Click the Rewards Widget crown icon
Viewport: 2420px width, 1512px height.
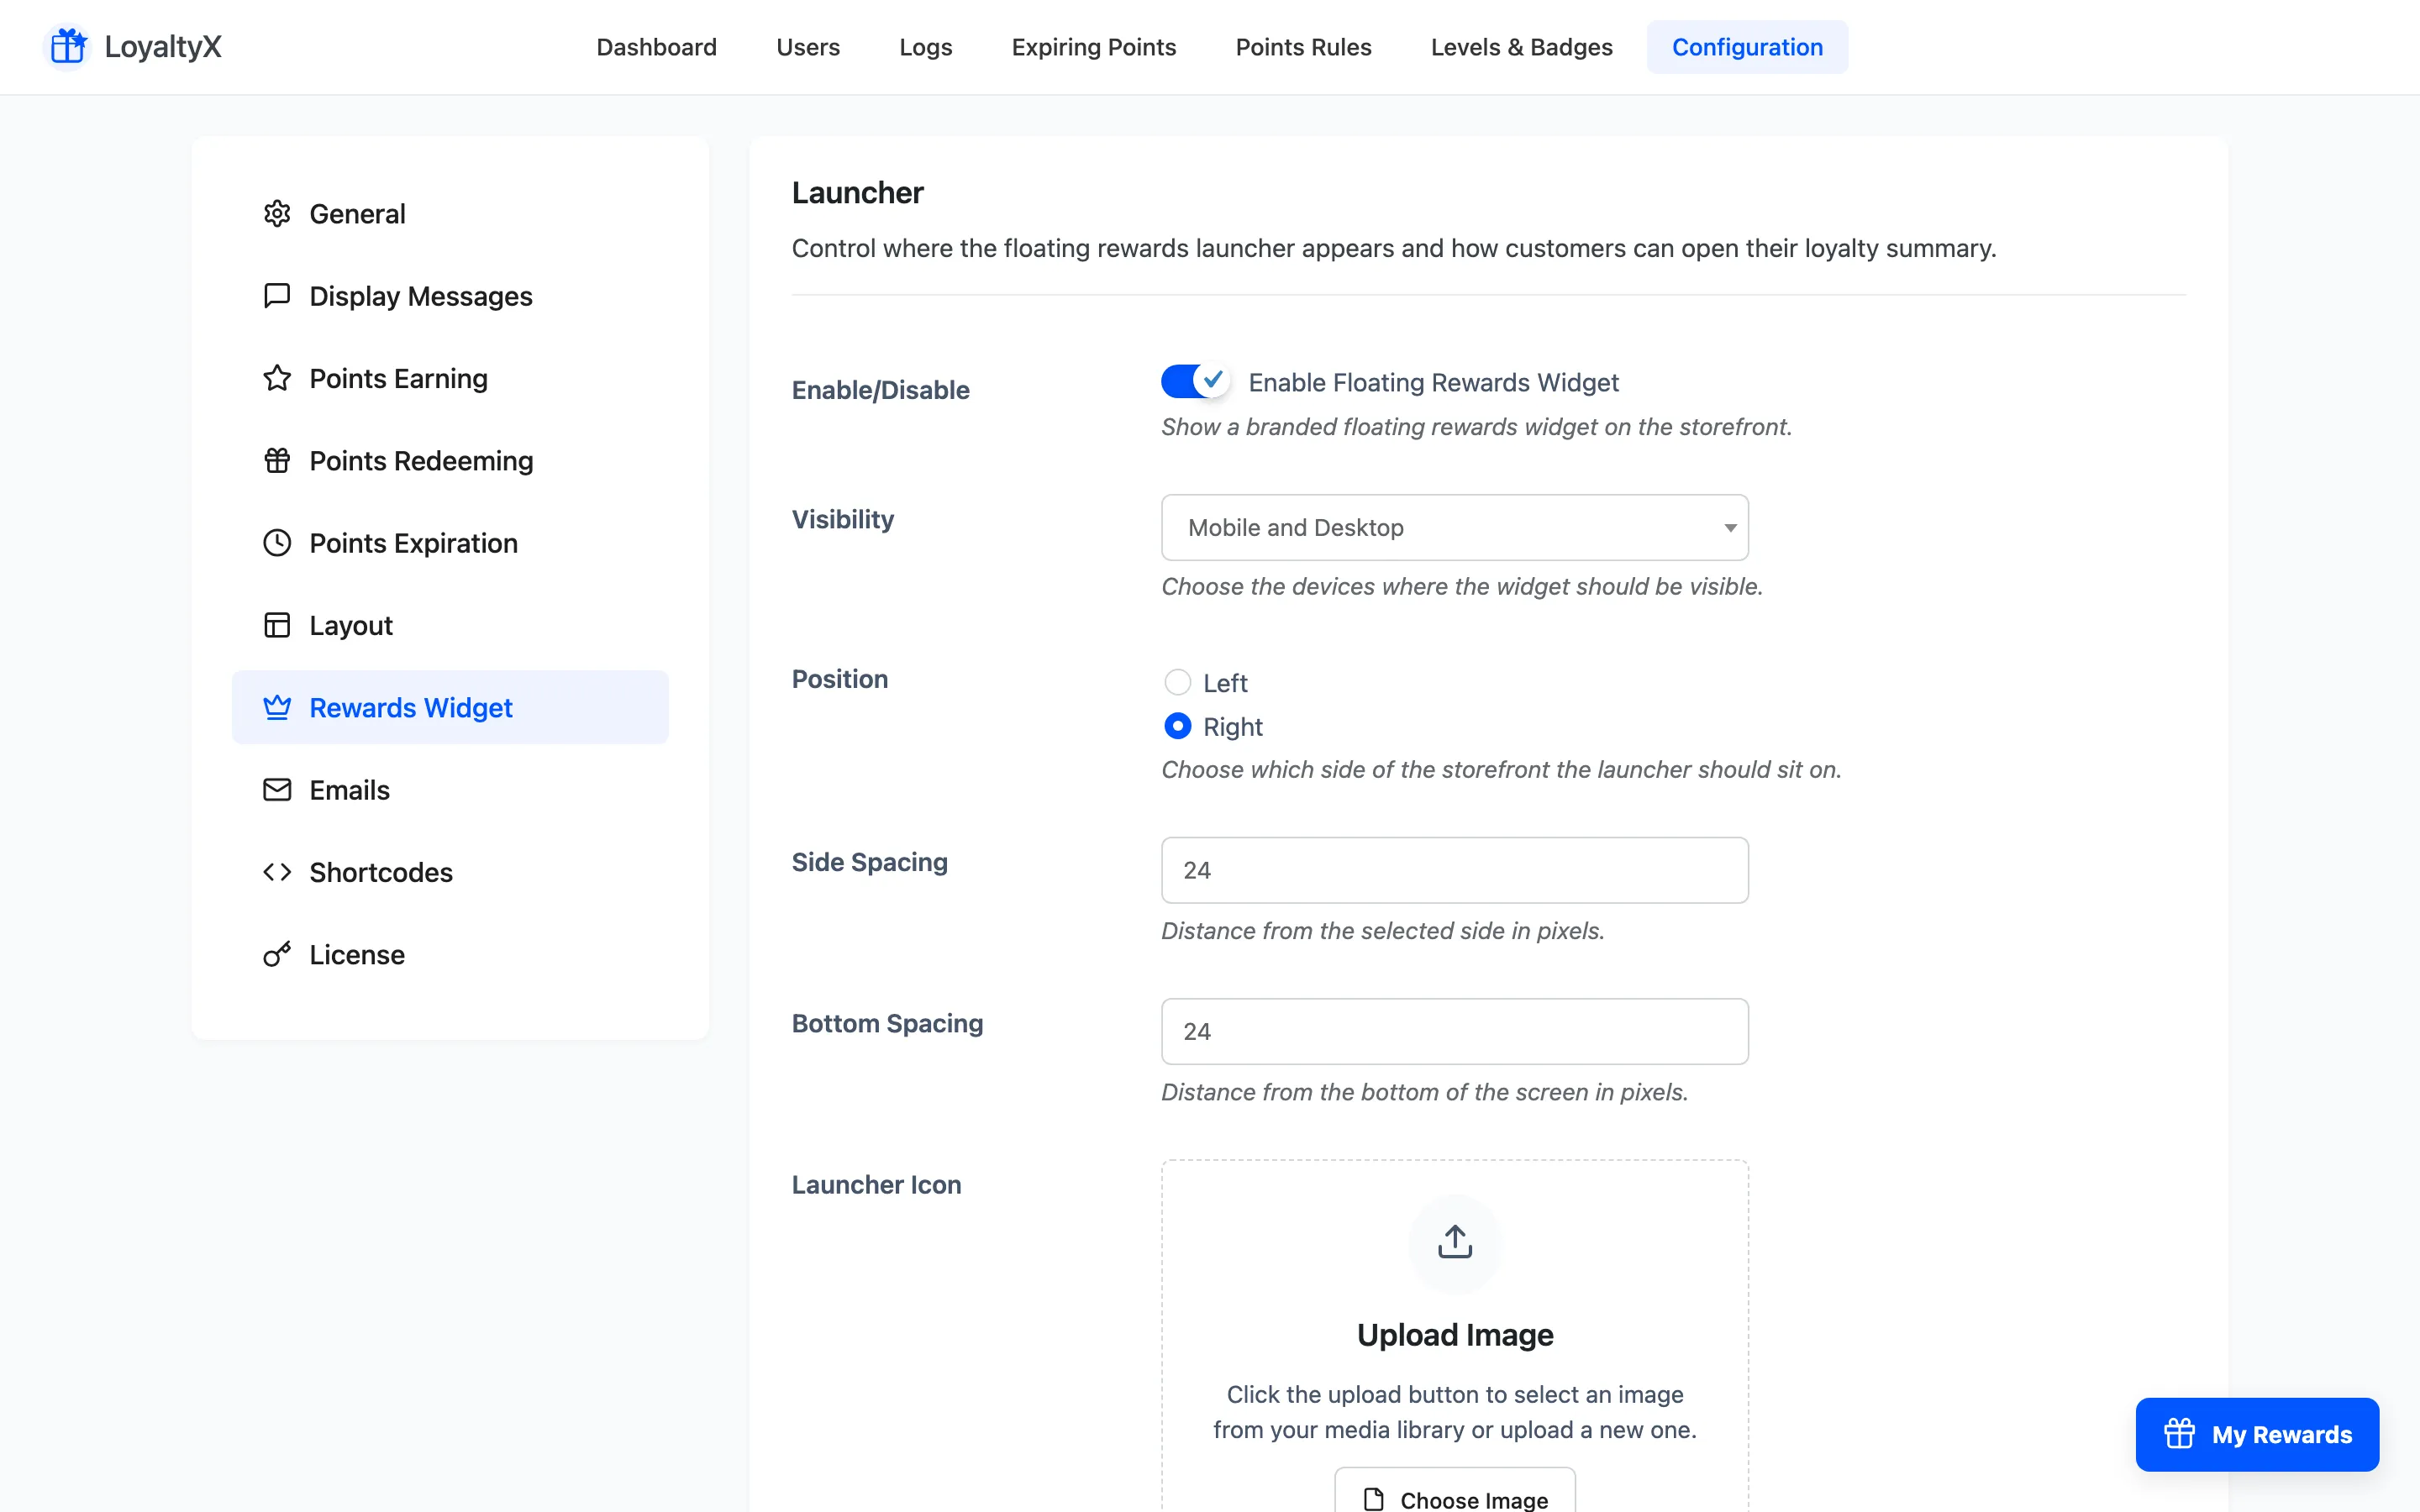click(x=277, y=707)
